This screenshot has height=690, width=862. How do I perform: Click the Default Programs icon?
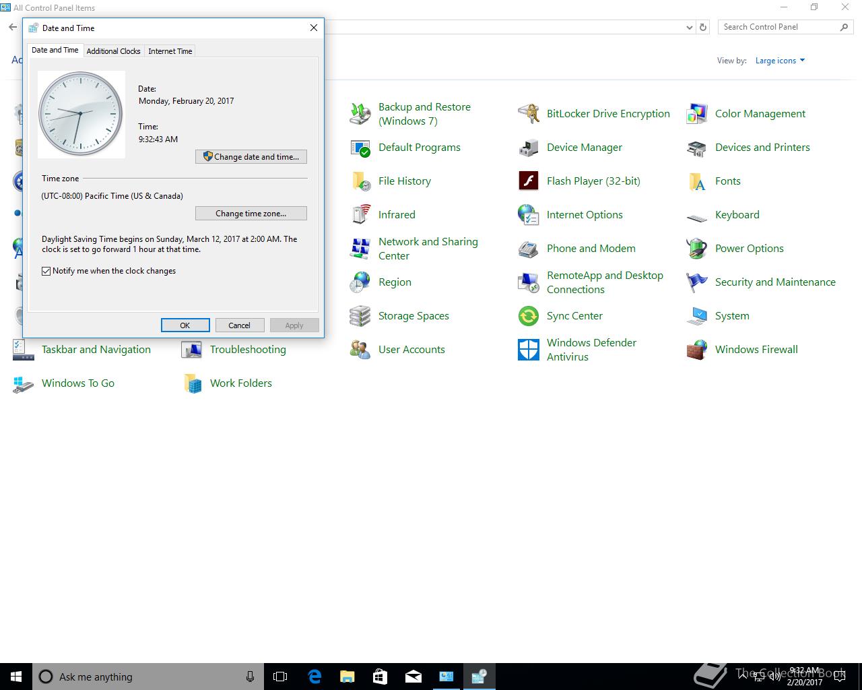pyautogui.click(x=360, y=148)
